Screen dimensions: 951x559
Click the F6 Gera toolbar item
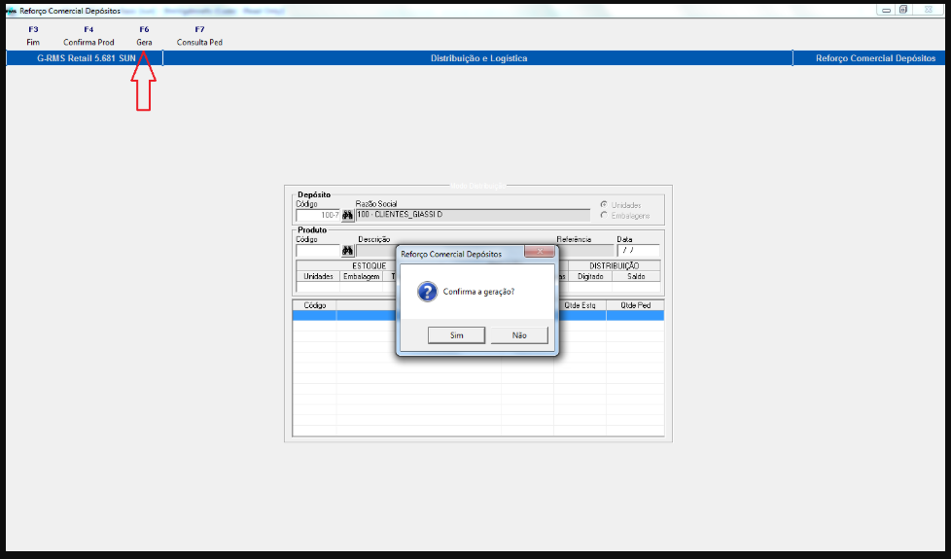tap(144, 36)
